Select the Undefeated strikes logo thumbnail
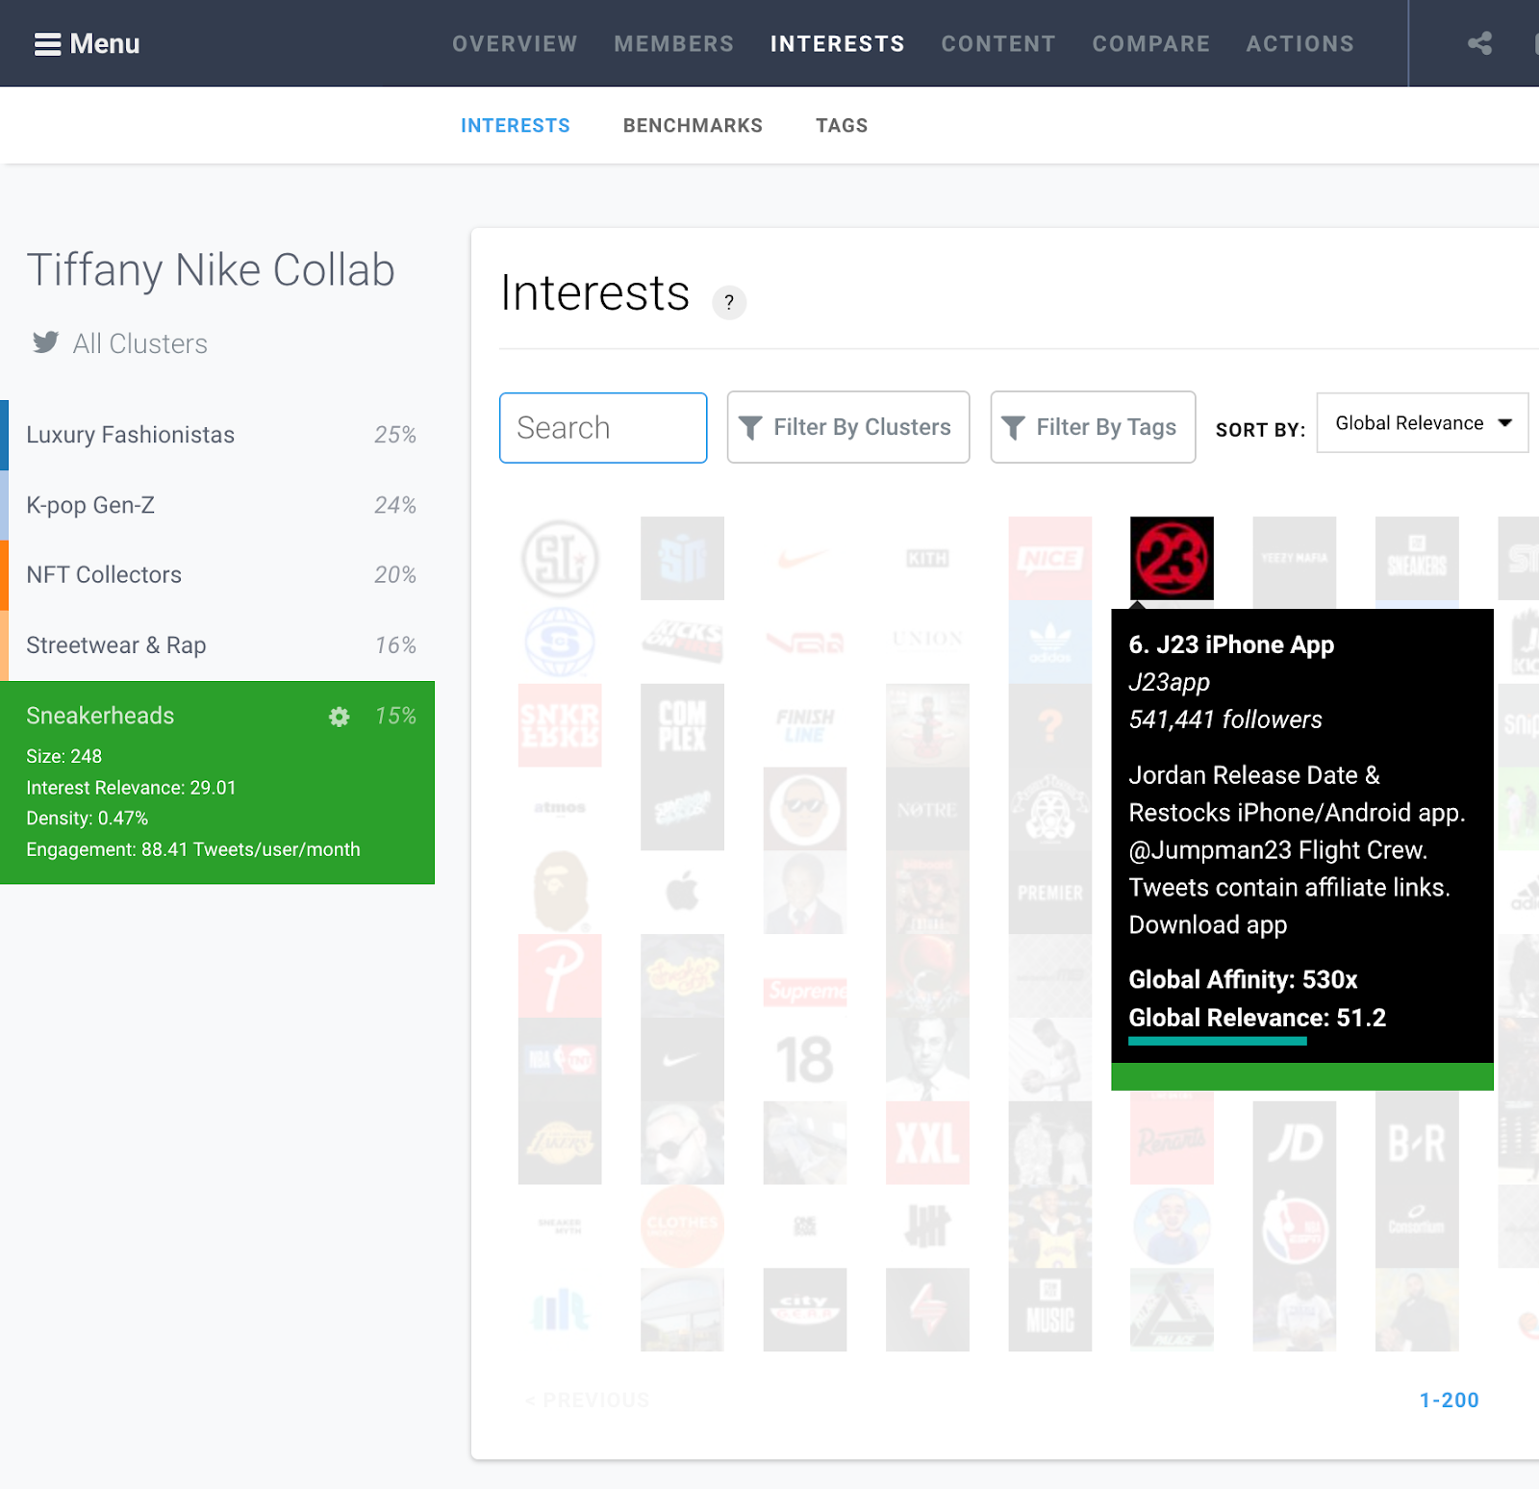 pyautogui.click(x=927, y=1226)
